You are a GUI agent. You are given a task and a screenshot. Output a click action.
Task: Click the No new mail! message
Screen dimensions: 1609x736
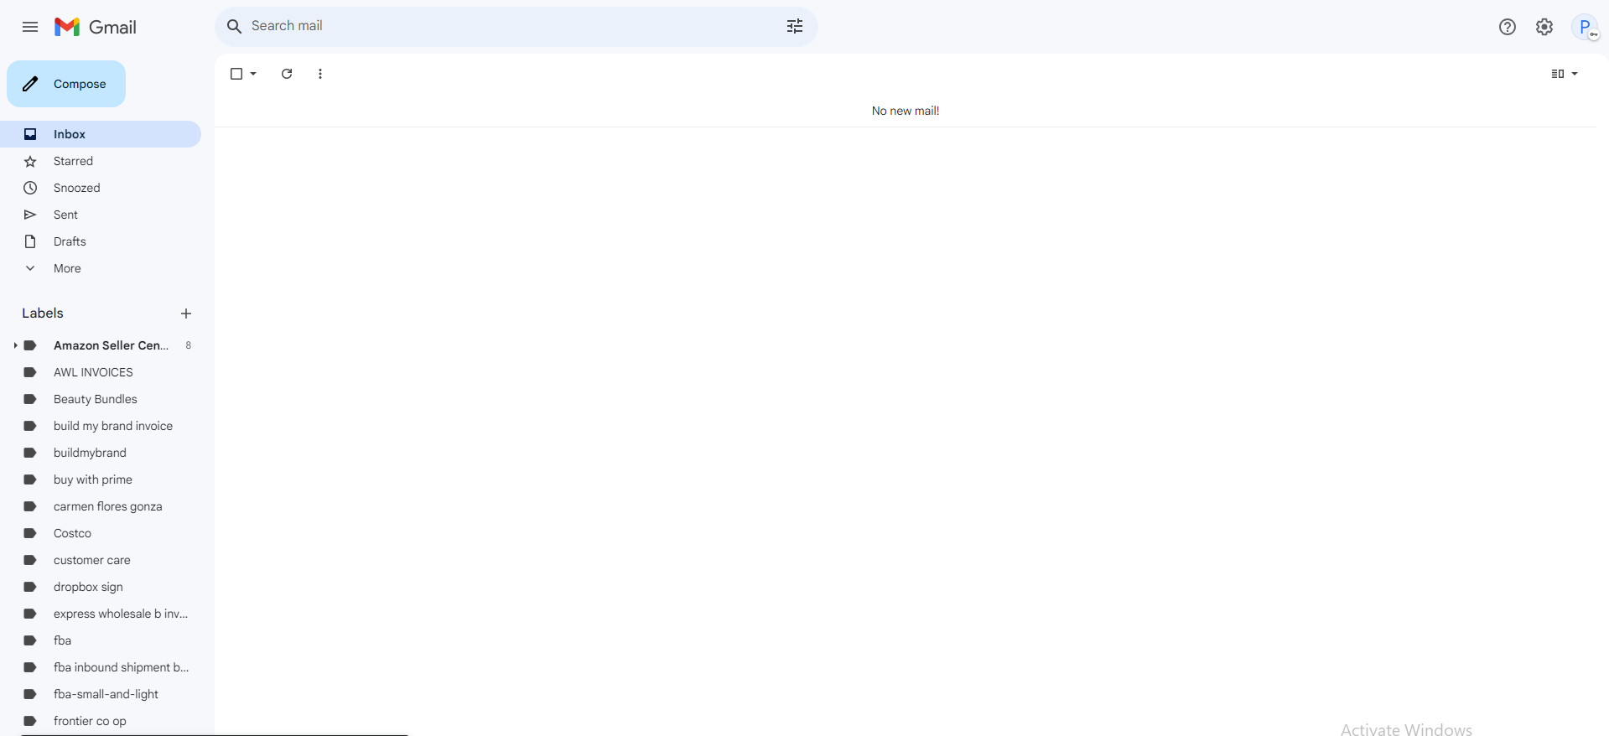pos(906,111)
